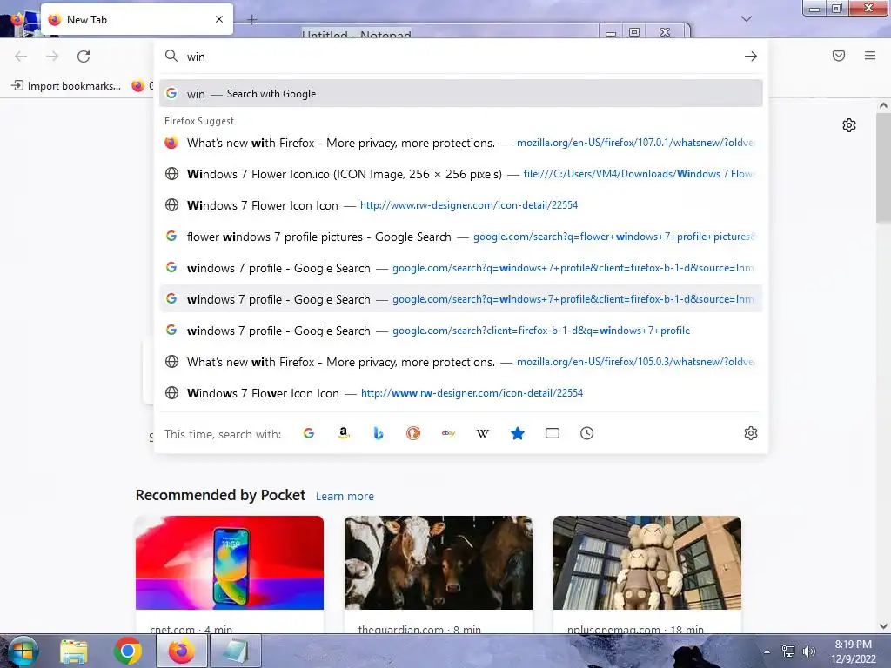Open a new tab with plus button

tap(251, 20)
